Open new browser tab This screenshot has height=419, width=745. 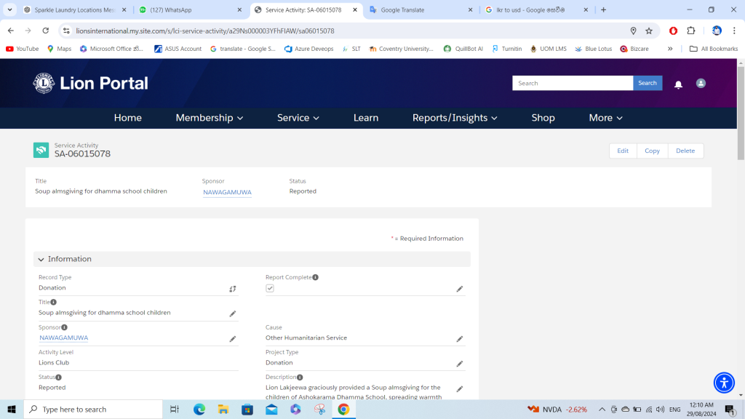click(603, 10)
